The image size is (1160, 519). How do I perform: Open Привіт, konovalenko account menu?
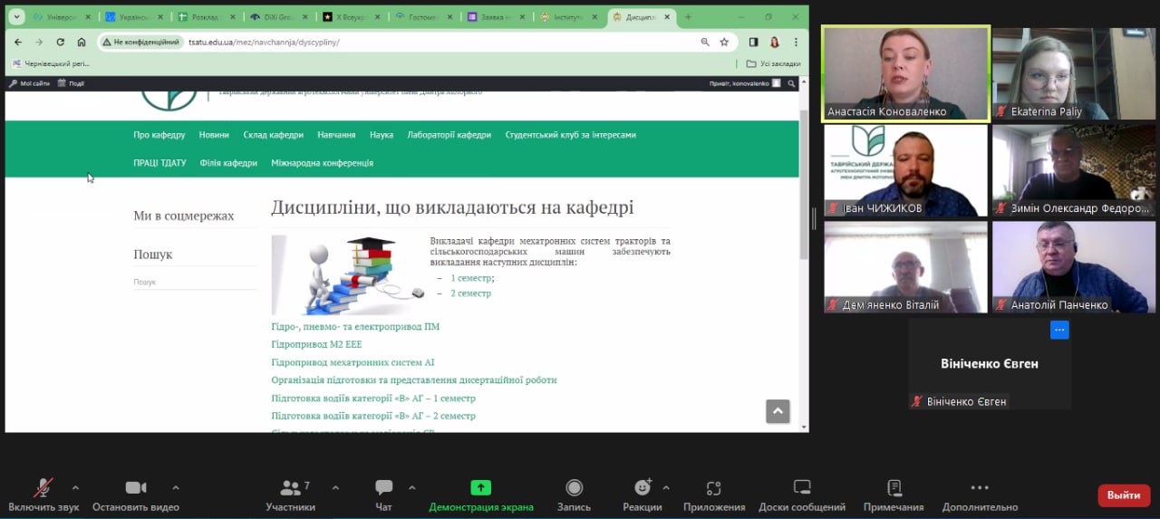(745, 83)
